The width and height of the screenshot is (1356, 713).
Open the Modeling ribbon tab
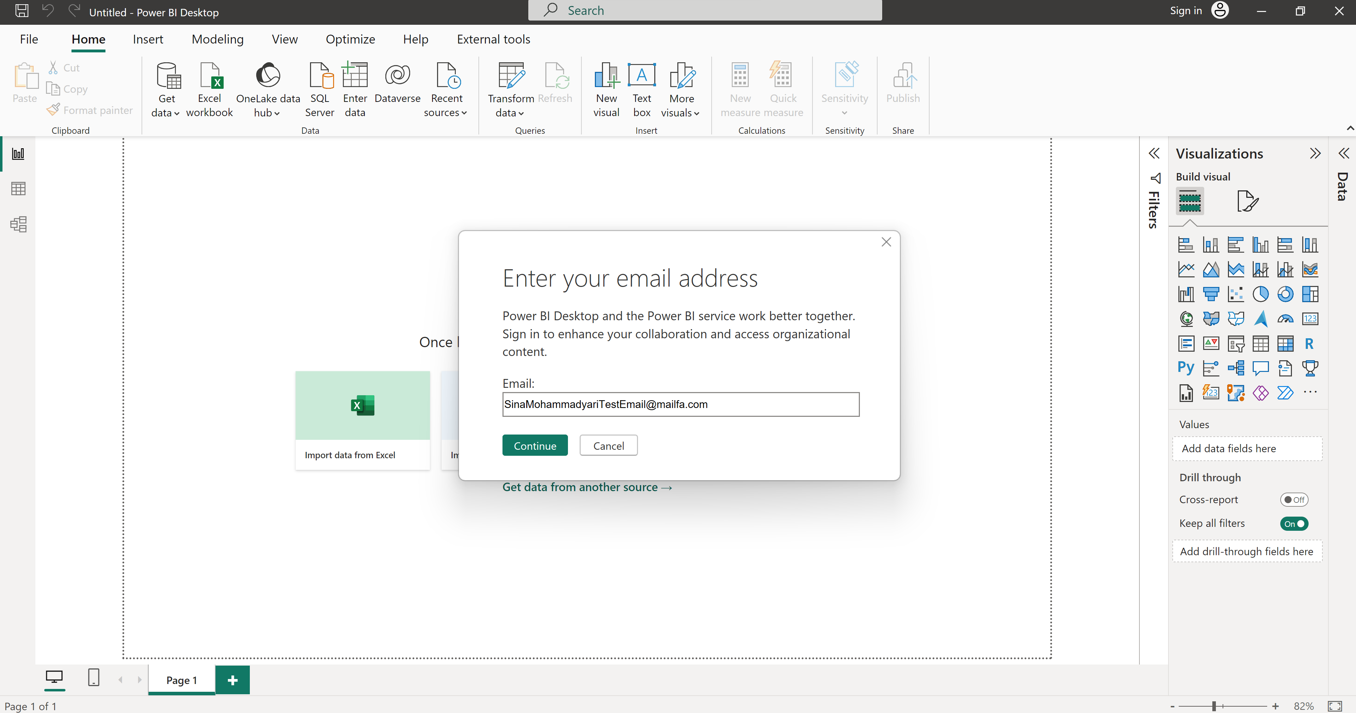coord(217,39)
